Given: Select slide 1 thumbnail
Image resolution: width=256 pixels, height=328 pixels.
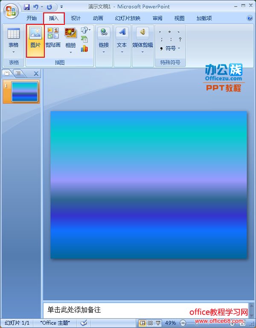Looking at the screenshot, I should [x=24, y=92].
